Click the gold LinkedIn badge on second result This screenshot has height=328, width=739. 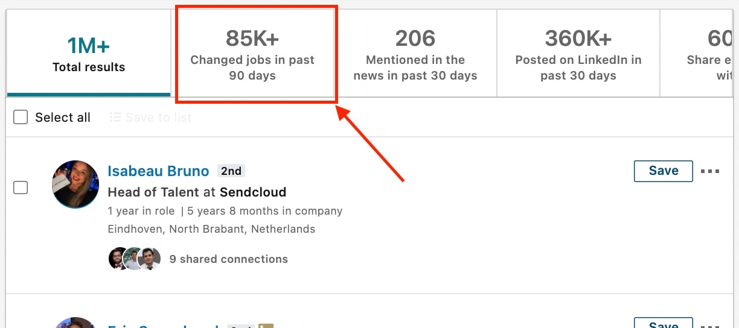[x=266, y=326]
